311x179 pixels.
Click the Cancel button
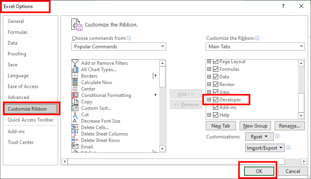tap(293, 171)
